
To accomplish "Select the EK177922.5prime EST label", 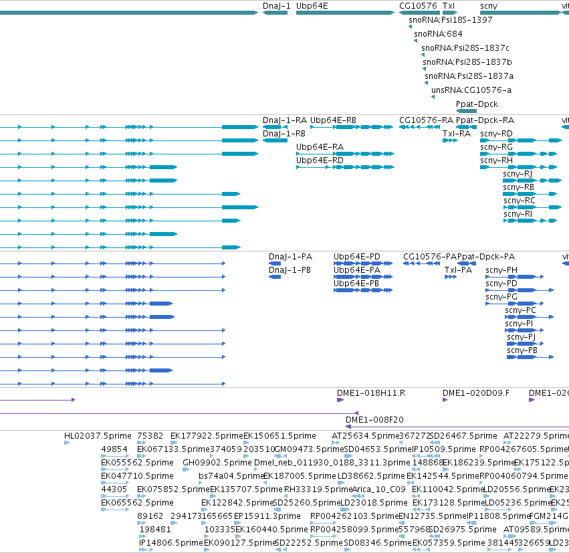I will click(207, 436).
